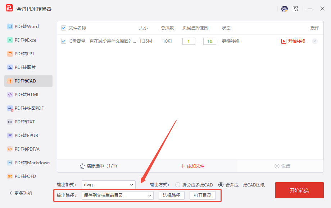Click the PDF转CAD sidebar icon
331x208 pixels.
click(10, 81)
